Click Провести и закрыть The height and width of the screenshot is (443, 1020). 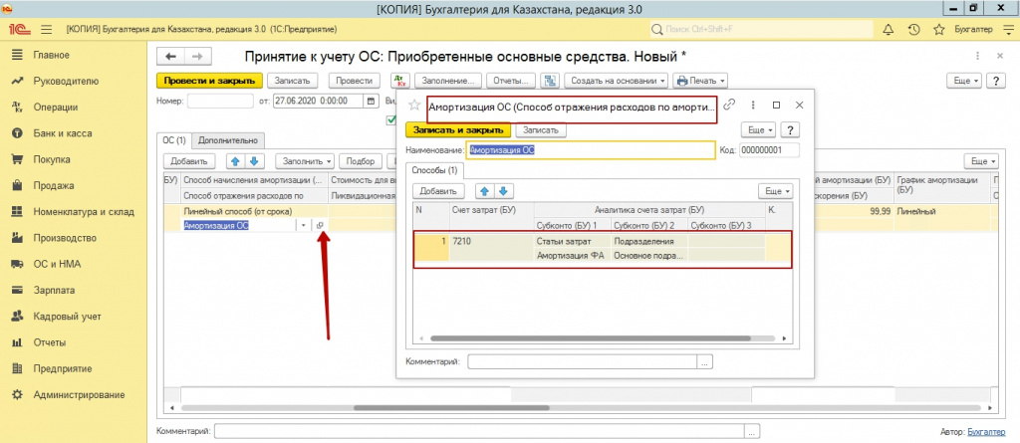pos(210,81)
